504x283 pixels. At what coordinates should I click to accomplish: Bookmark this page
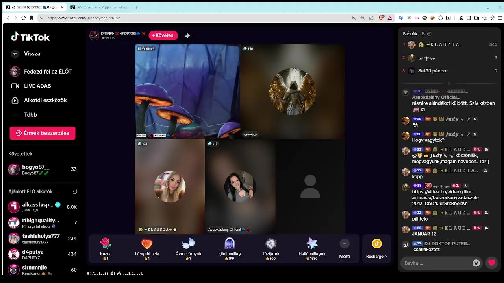click(x=31, y=18)
